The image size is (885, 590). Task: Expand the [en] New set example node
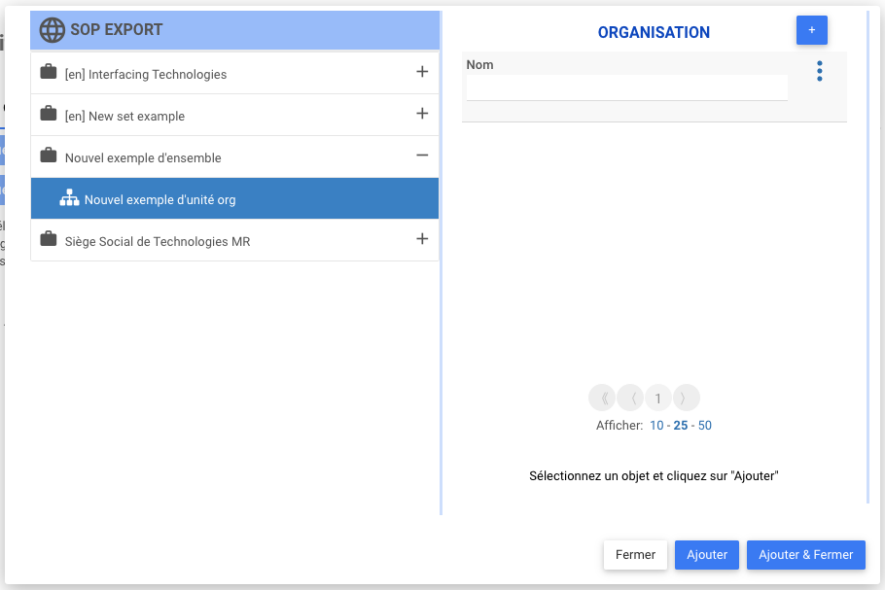tap(422, 114)
